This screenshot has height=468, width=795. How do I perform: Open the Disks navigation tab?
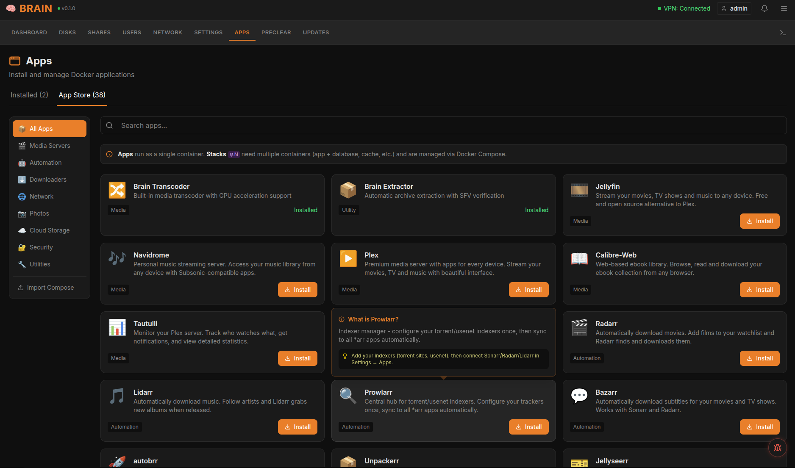67,33
